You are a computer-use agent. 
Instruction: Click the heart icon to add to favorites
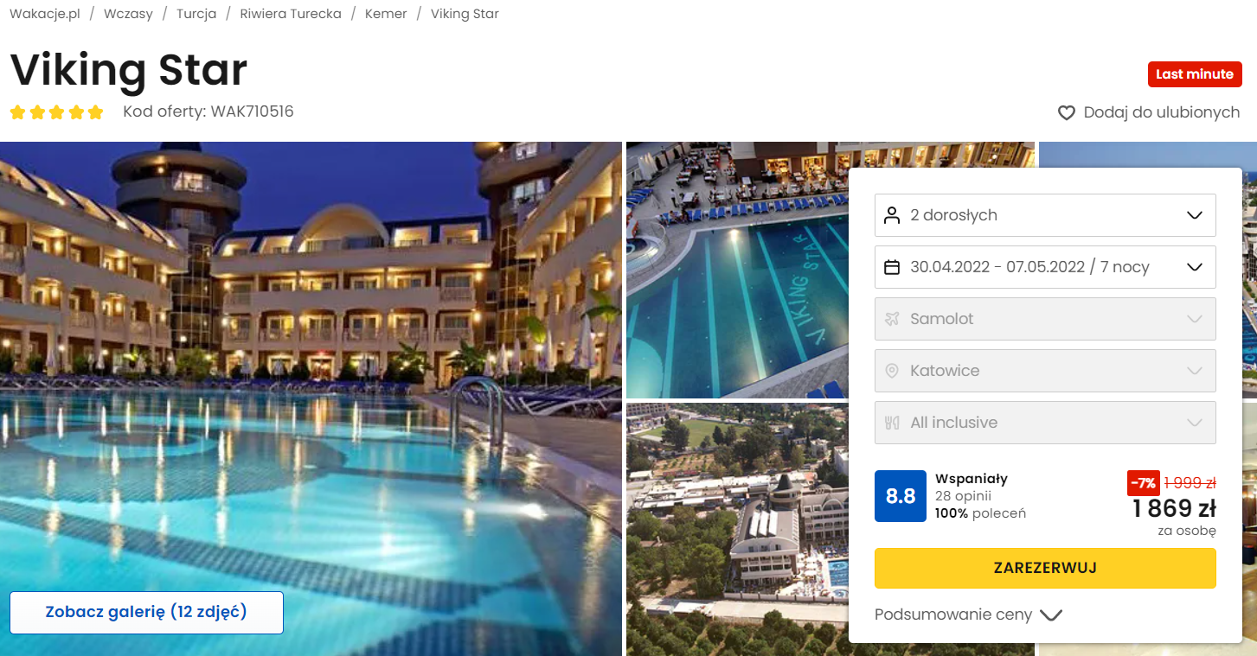click(x=1067, y=112)
